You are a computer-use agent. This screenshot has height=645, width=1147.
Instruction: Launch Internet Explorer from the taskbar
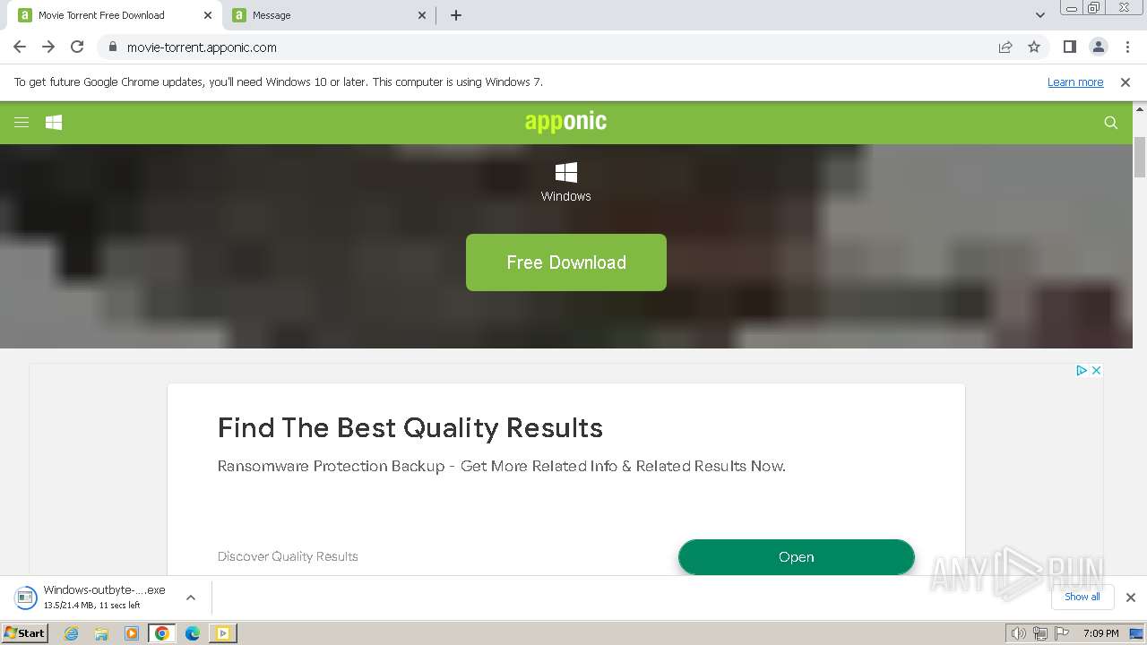[x=71, y=633]
